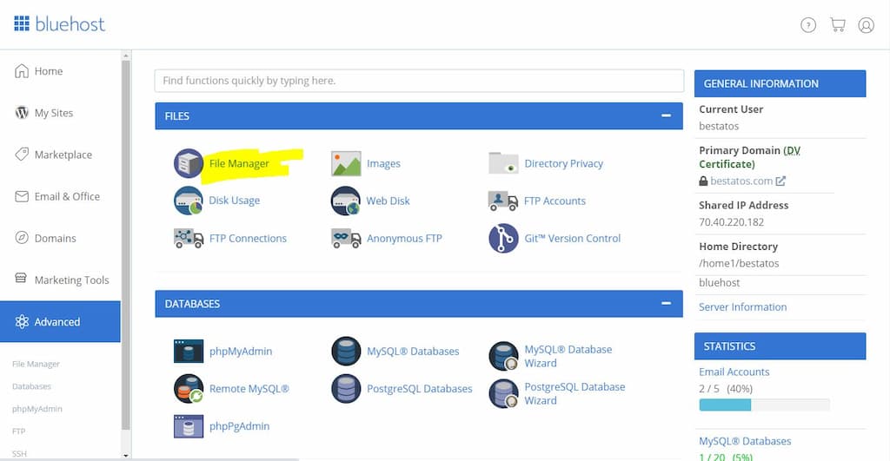890x461 pixels.
Task: Open File Manager submenu under Advanced
Action: [36, 364]
